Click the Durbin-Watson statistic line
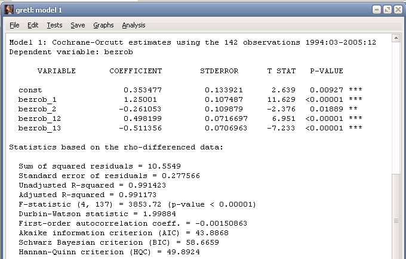Screen dimensions: 406x259 click(x=97, y=214)
